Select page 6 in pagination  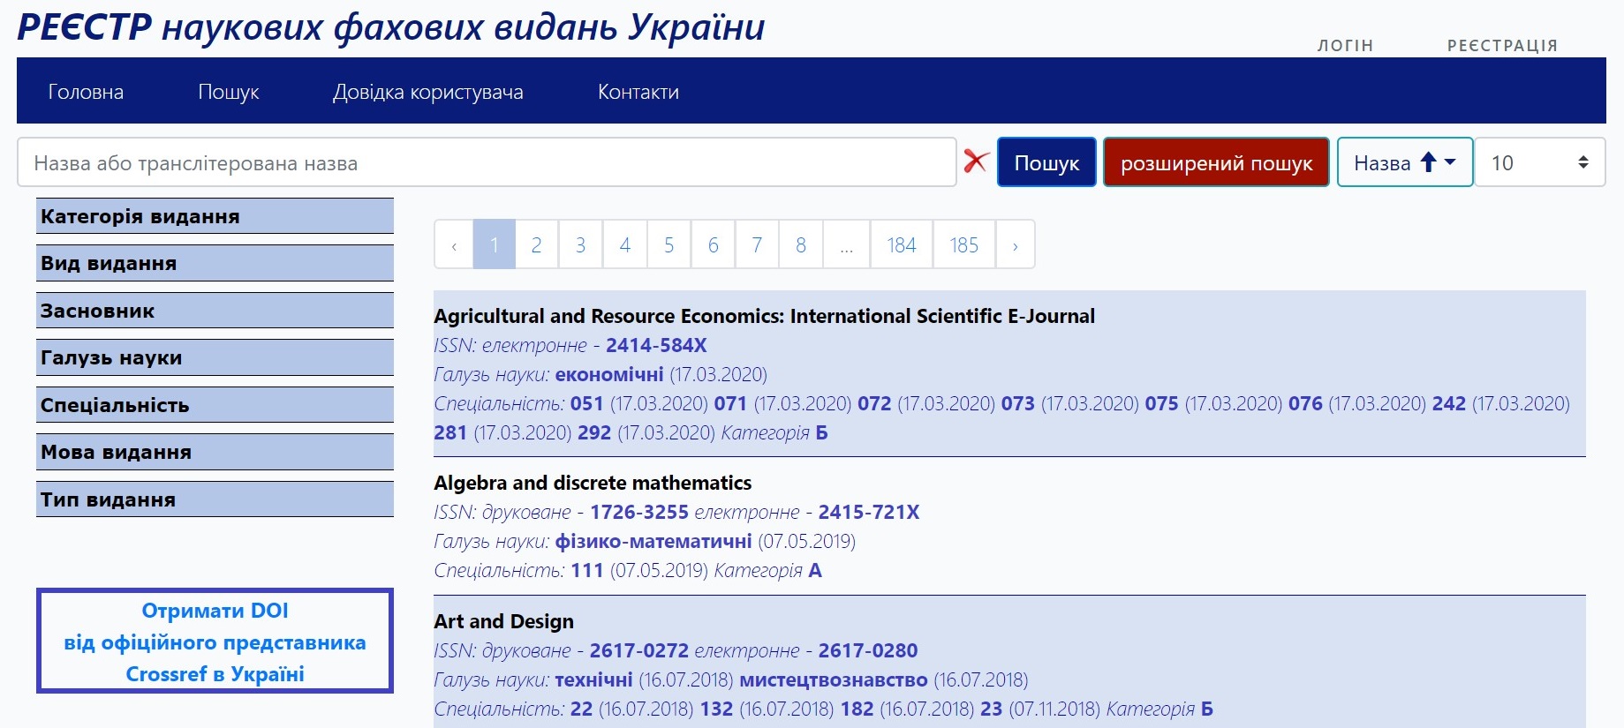tap(714, 244)
